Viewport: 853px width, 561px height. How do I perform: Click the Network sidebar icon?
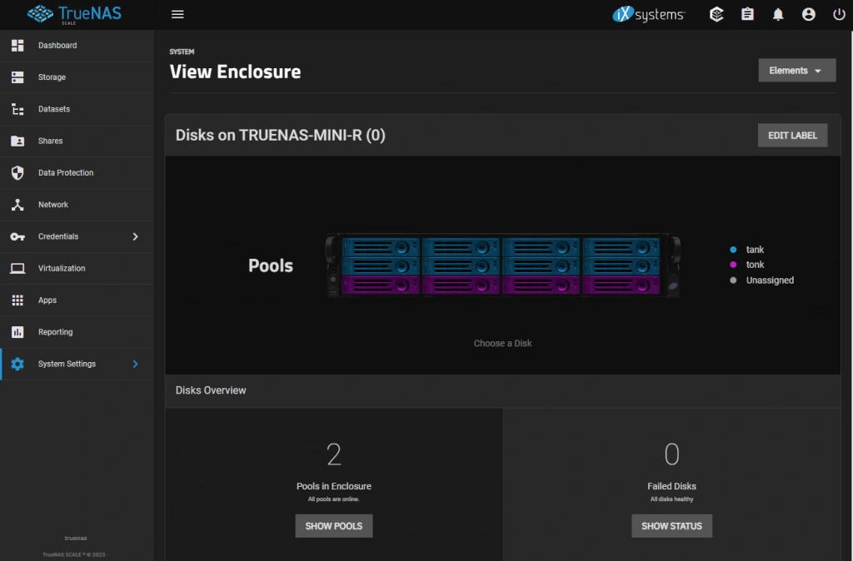coord(17,205)
